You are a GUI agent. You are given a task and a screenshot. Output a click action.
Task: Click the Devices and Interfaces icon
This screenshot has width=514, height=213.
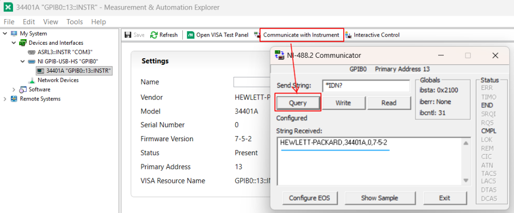point(23,43)
